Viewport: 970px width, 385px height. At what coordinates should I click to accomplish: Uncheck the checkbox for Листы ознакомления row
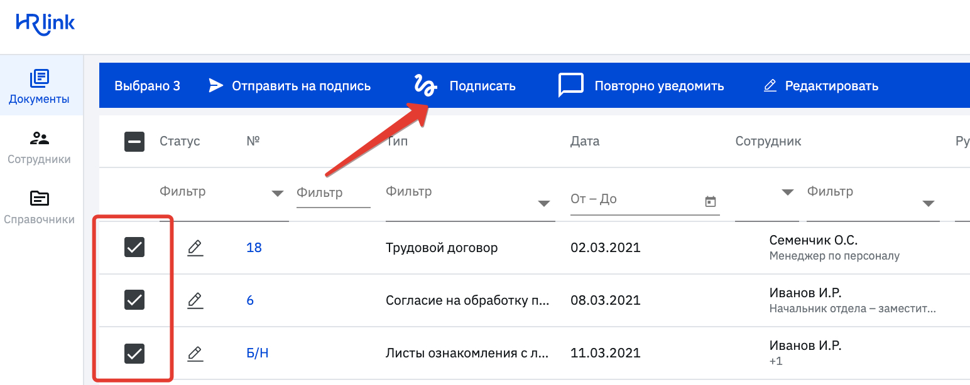(134, 353)
